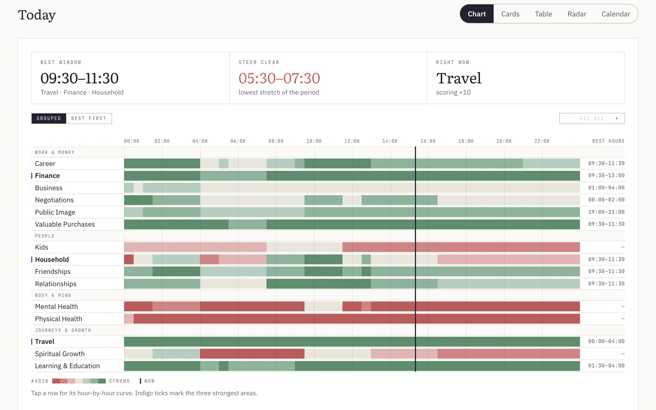Open the Career row hourly curve
The width and height of the screenshot is (656, 410).
point(328,164)
